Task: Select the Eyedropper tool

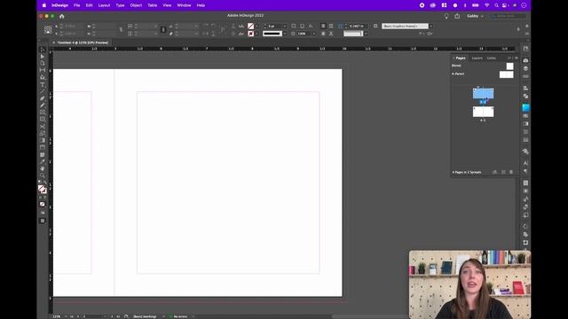Action: point(43,161)
